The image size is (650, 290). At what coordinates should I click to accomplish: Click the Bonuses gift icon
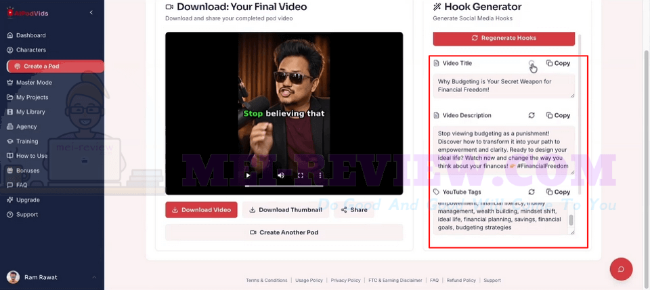[x=10, y=171]
